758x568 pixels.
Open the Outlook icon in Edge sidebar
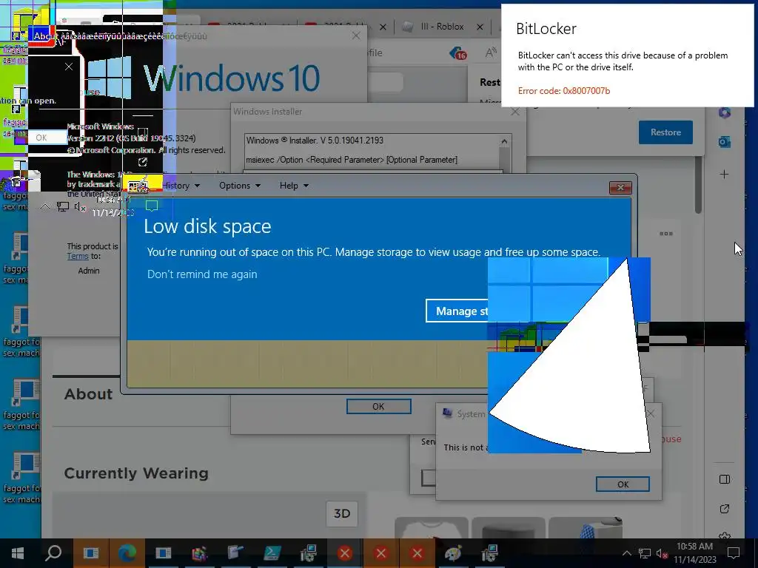(724, 142)
